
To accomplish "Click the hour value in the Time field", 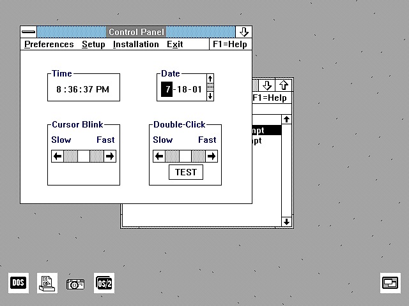I will point(59,89).
